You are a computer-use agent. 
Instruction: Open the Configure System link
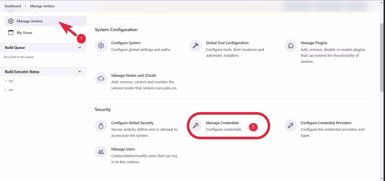pos(126,43)
